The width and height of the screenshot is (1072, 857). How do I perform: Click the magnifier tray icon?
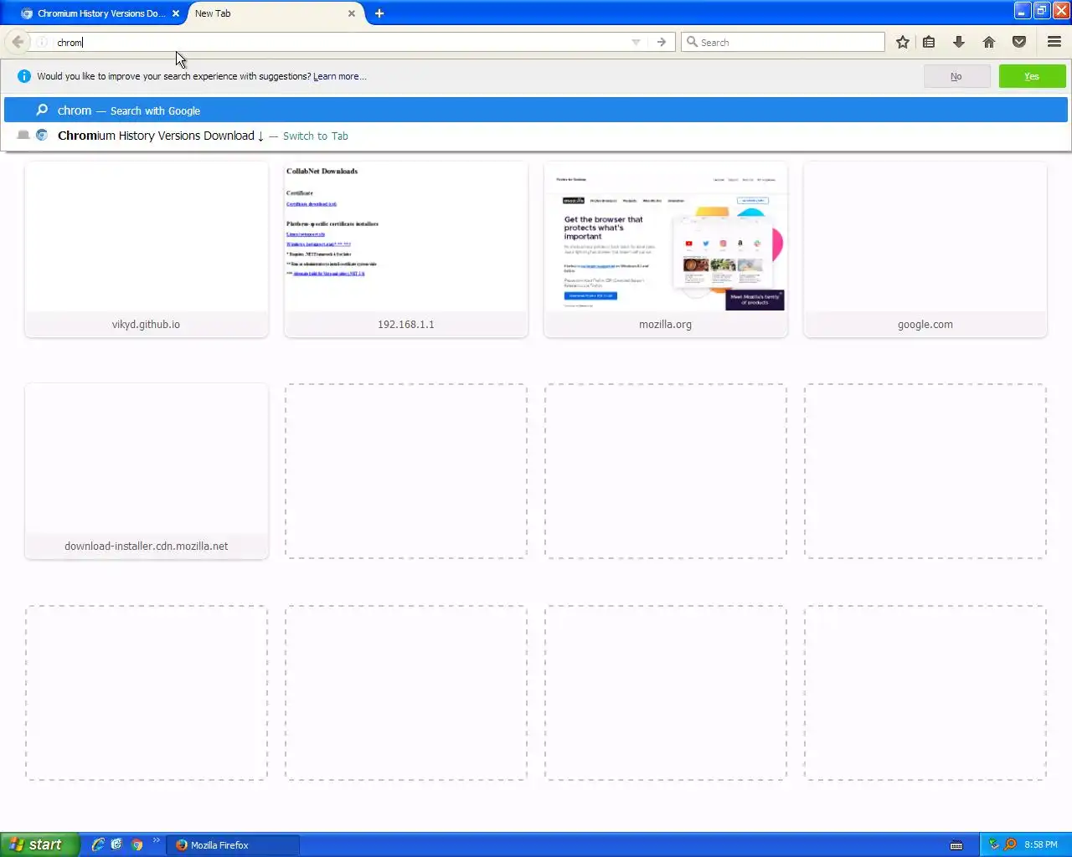tap(1010, 844)
